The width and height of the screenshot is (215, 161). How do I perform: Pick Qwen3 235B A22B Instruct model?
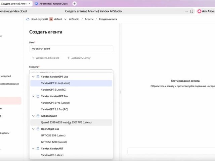coord(71,122)
